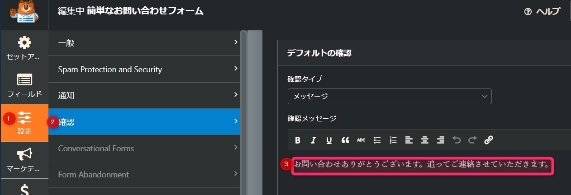Align text to the left
571x195 pixels.
coord(409,140)
